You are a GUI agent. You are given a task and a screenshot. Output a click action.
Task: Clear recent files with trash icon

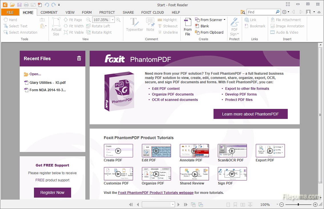79,58
